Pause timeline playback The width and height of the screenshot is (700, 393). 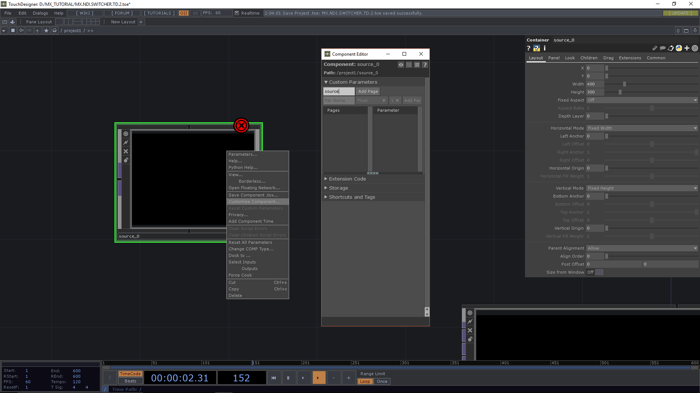[x=288, y=378]
